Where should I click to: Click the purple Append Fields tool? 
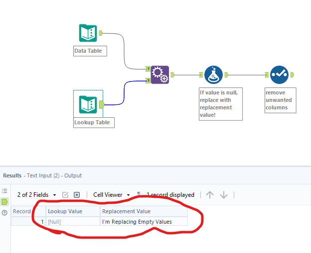click(x=160, y=75)
